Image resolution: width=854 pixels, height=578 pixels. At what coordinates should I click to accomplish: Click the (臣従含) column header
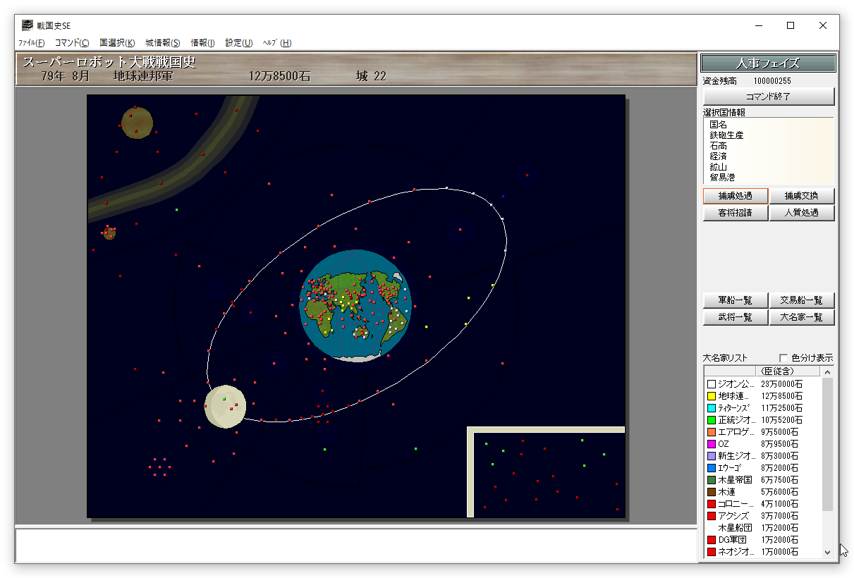click(787, 371)
